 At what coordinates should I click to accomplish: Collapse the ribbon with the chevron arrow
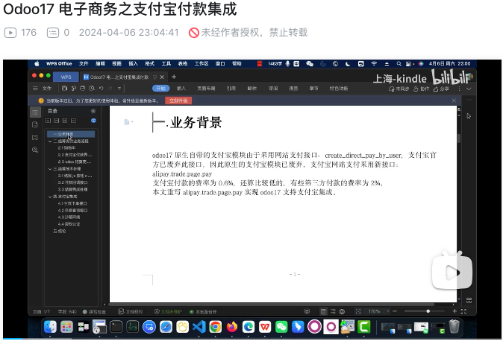click(469, 89)
